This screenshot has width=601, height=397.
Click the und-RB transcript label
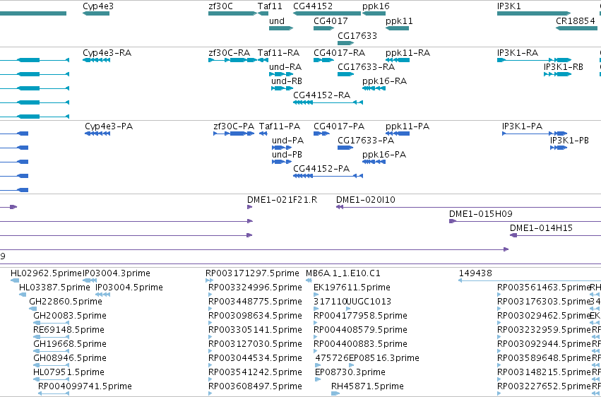pos(287,81)
